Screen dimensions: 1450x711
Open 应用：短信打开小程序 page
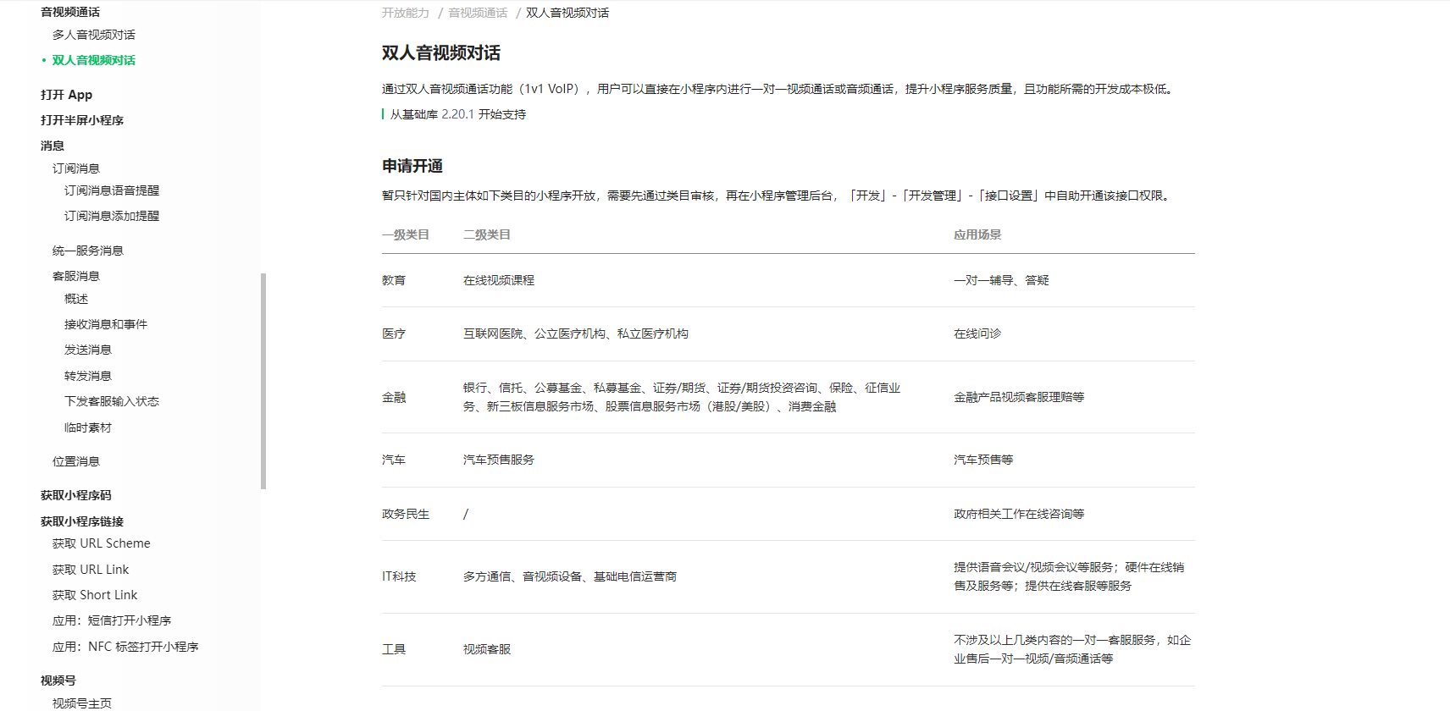(112, 620)
